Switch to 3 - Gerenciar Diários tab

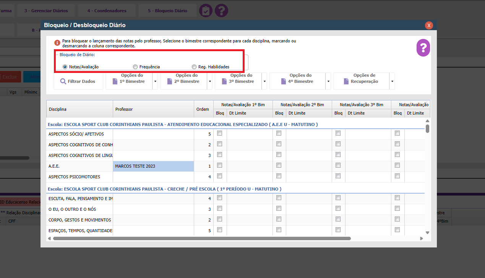click(46, 11)
